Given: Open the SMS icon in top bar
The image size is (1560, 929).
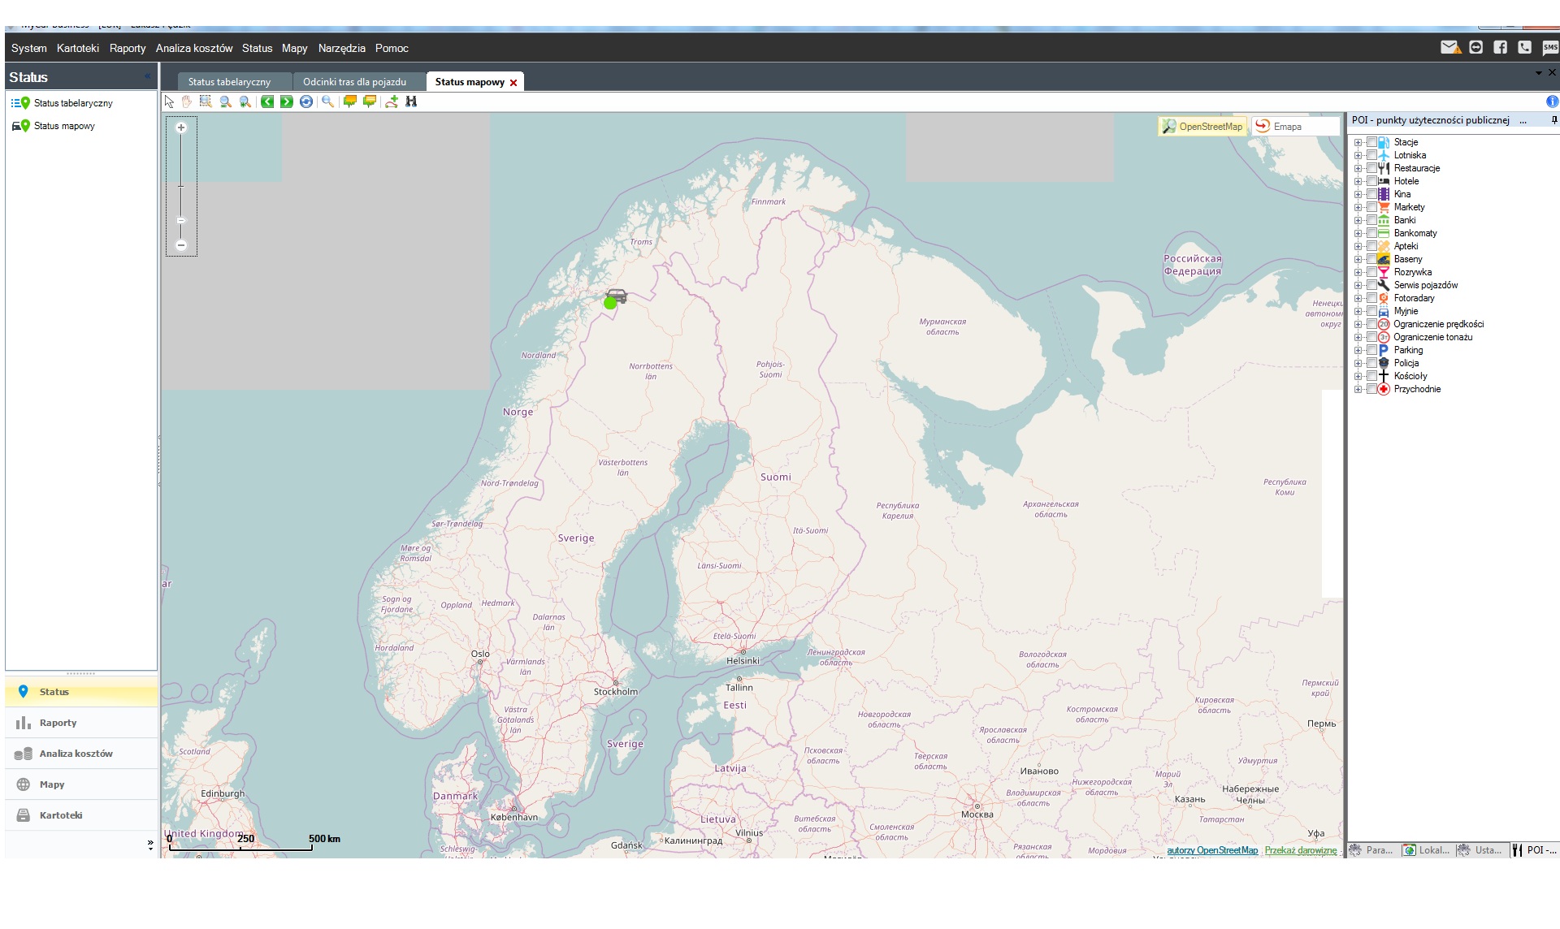Looking at the screenshot, I should coord(1550,48).
